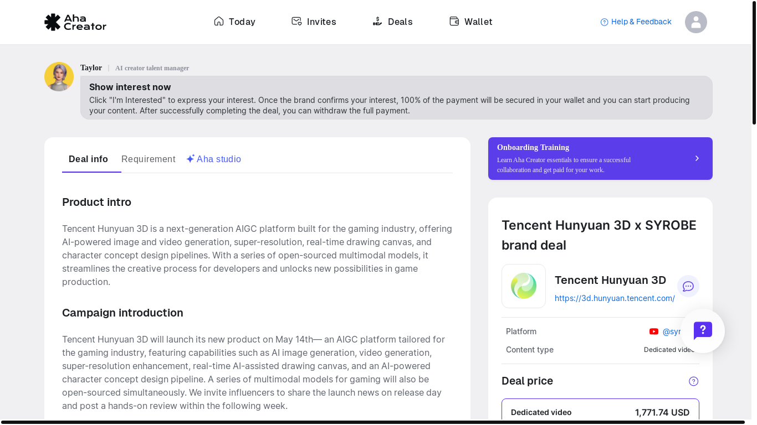Click the Aha studio sparkle icon

(x=191, y=159)
